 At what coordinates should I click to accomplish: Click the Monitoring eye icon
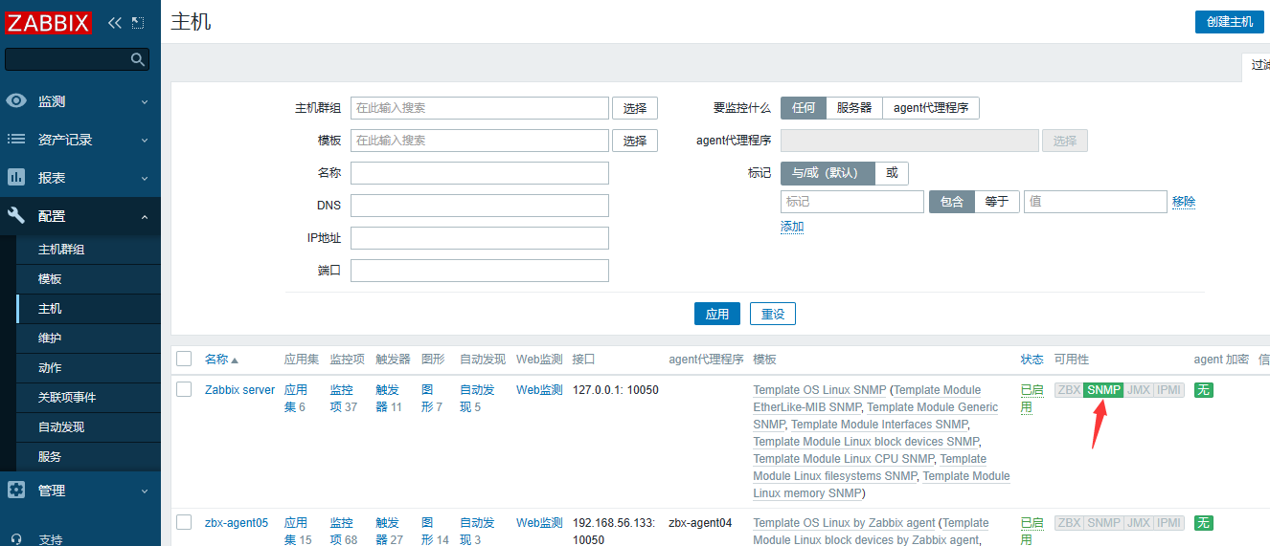[16, 101]
